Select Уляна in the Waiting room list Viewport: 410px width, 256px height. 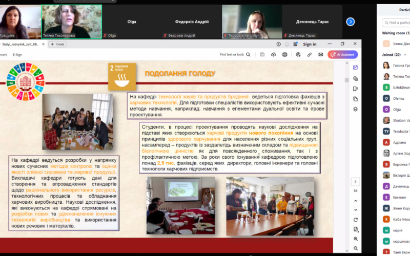pos(396,44)
